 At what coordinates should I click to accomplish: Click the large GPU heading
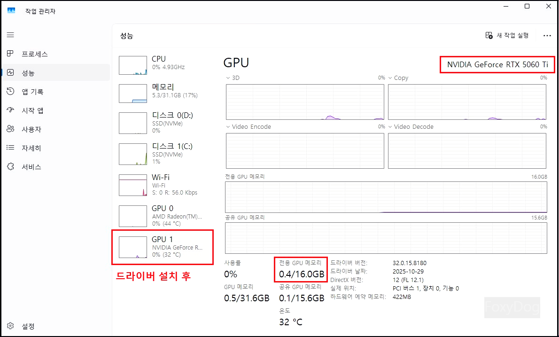point(236,63)
